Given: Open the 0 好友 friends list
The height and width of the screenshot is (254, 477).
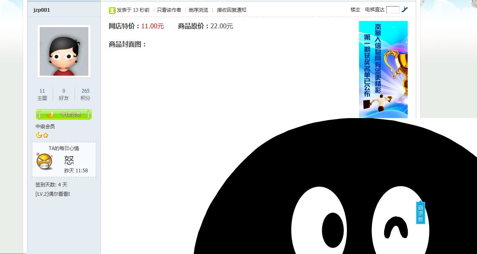Looking at the screenshot, I should [x=64, y=94].
